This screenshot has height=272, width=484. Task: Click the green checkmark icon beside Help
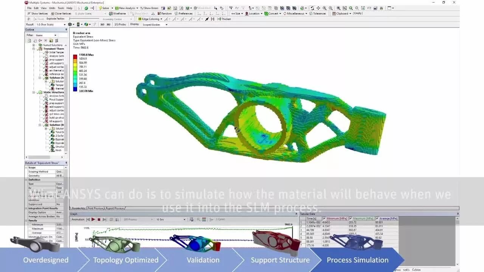click(x=86, y=8)
